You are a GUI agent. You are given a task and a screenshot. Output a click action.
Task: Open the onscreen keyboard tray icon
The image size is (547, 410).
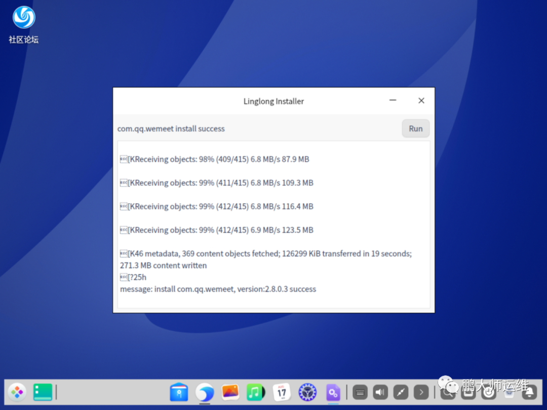(x=360, y=393)
